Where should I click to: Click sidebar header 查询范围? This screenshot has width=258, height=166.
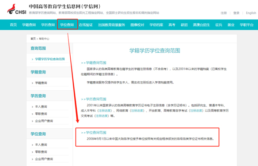[38, 48]
